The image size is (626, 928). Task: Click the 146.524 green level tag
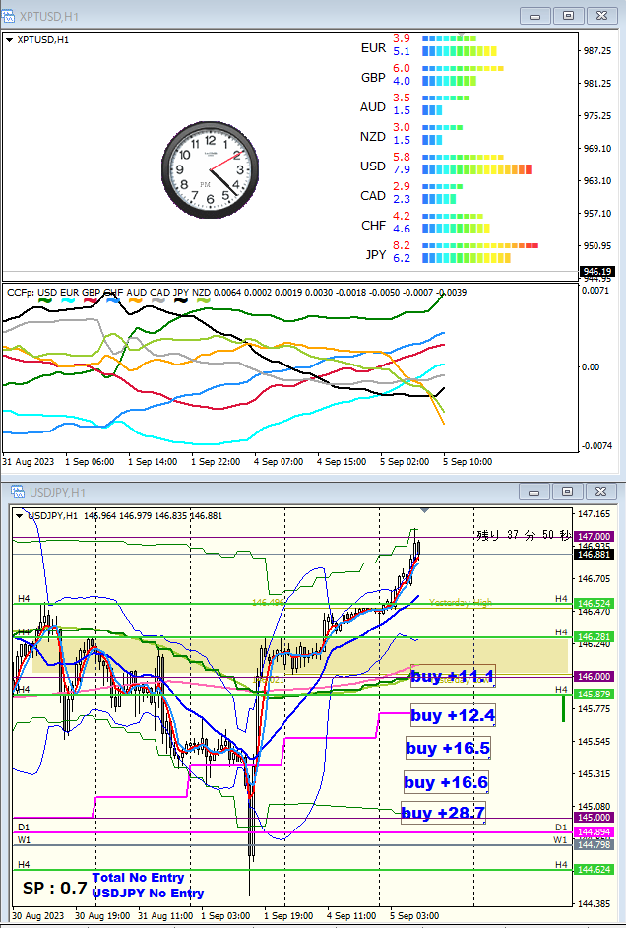594,604
